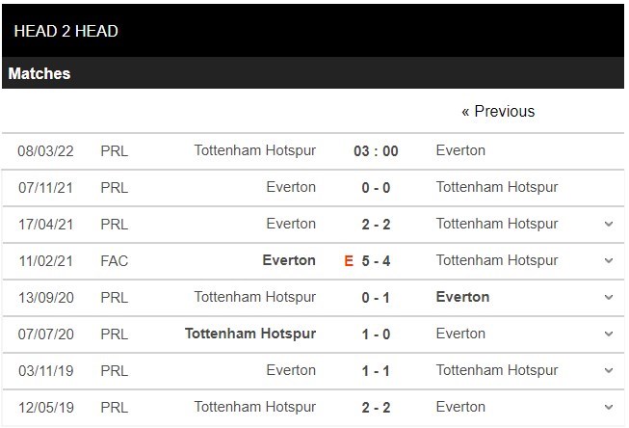This screenshot has height=428, width=629.
Task: Open the 0 - 0 score on 07/11/21
Action: (376, 187)
